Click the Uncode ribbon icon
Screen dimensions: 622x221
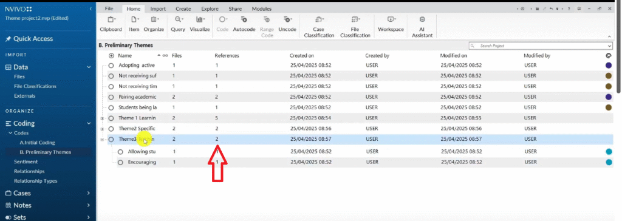(287, 19)
